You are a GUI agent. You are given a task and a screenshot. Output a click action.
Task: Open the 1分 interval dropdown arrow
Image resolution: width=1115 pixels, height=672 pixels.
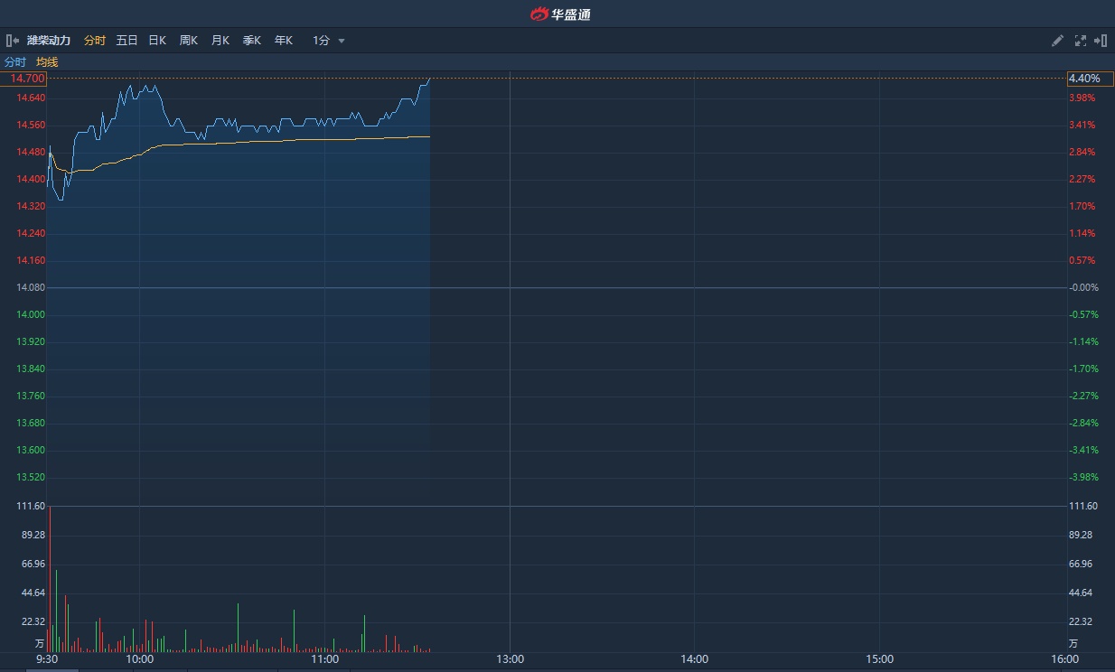click(x=342, y=41)
